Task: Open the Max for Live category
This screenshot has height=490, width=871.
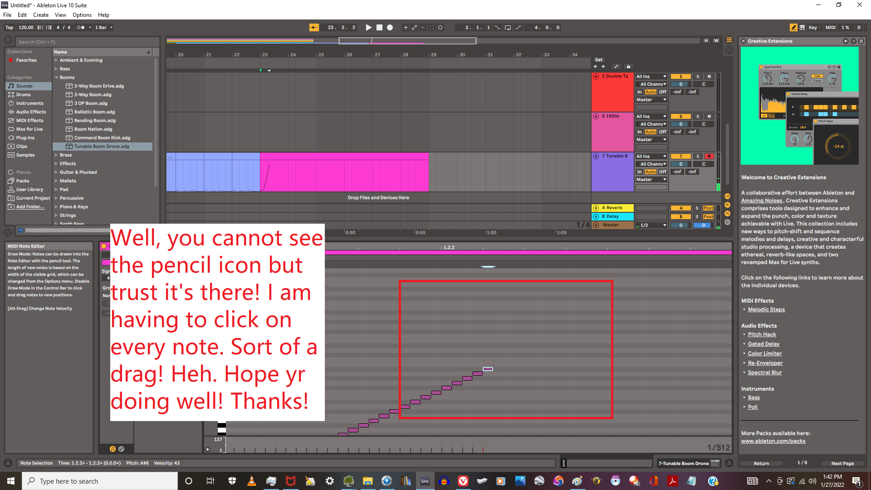Action: tap(29, 129)
